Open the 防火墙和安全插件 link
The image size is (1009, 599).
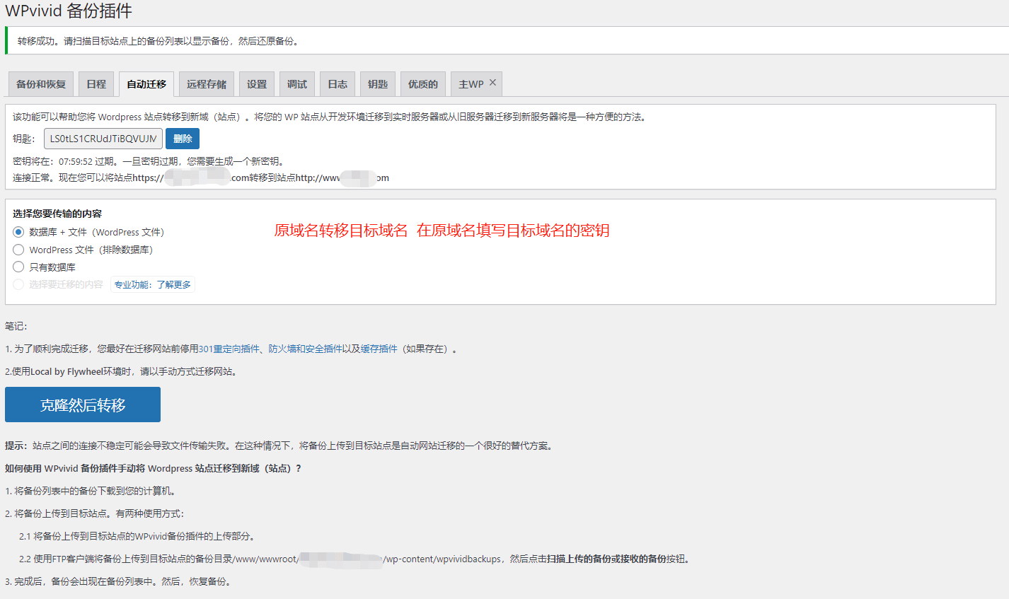tap(305, 349)
